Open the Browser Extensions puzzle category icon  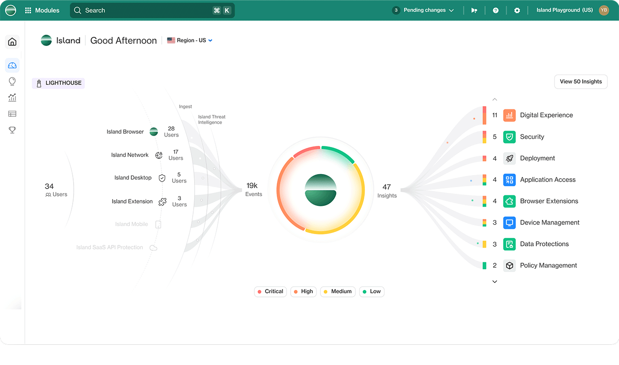click(x=509, y=201)
